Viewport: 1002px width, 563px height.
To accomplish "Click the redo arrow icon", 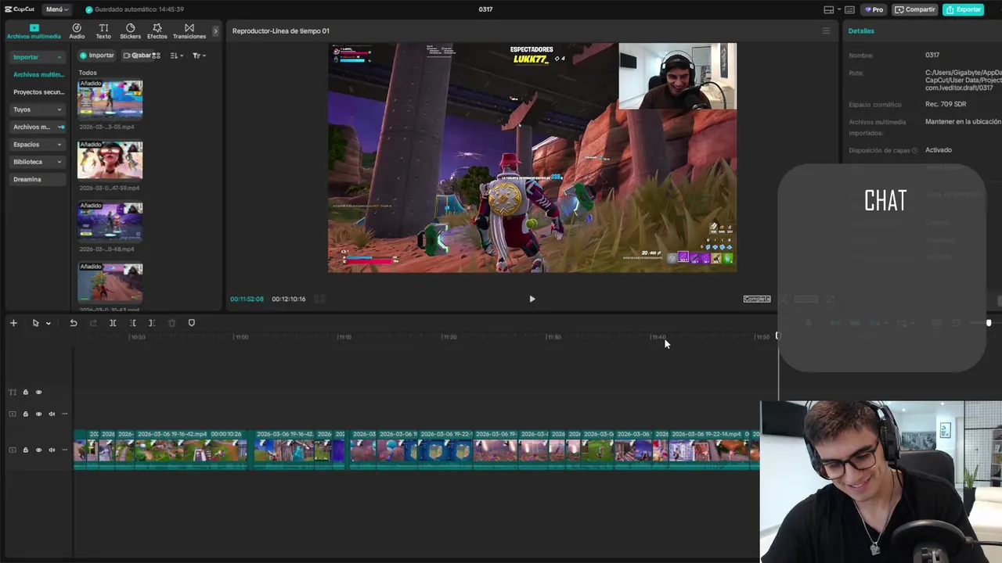I will 93,323.
